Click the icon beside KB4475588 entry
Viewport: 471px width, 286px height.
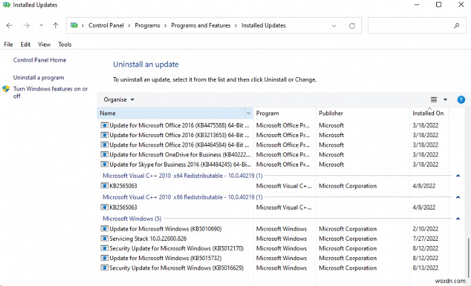(x=105, y=125)
